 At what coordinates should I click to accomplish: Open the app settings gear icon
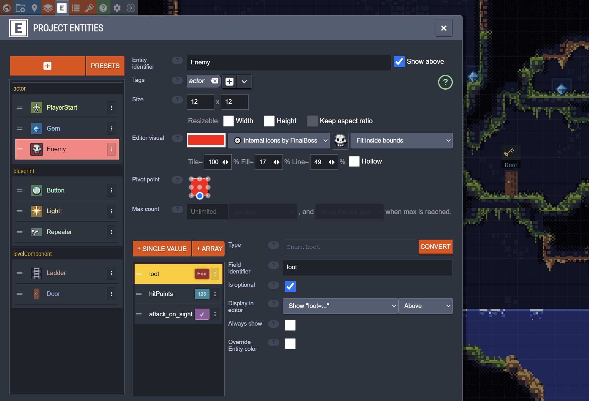117,7
